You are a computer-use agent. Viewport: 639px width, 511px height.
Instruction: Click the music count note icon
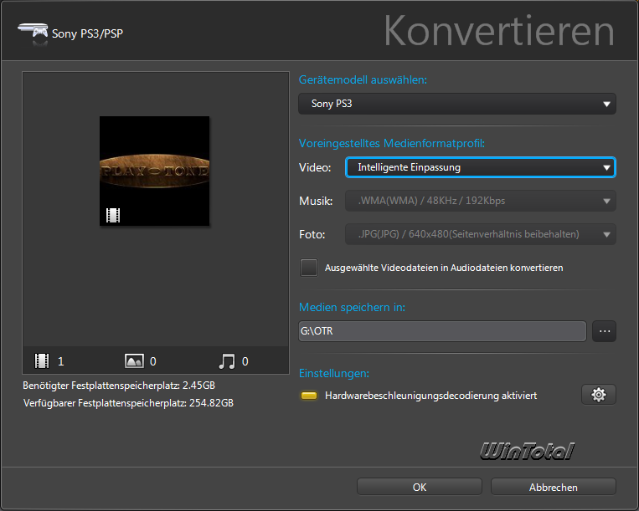click(227, 360)
